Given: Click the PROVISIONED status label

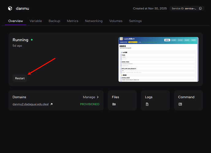Looking at the screenshot, I should 90,104.
